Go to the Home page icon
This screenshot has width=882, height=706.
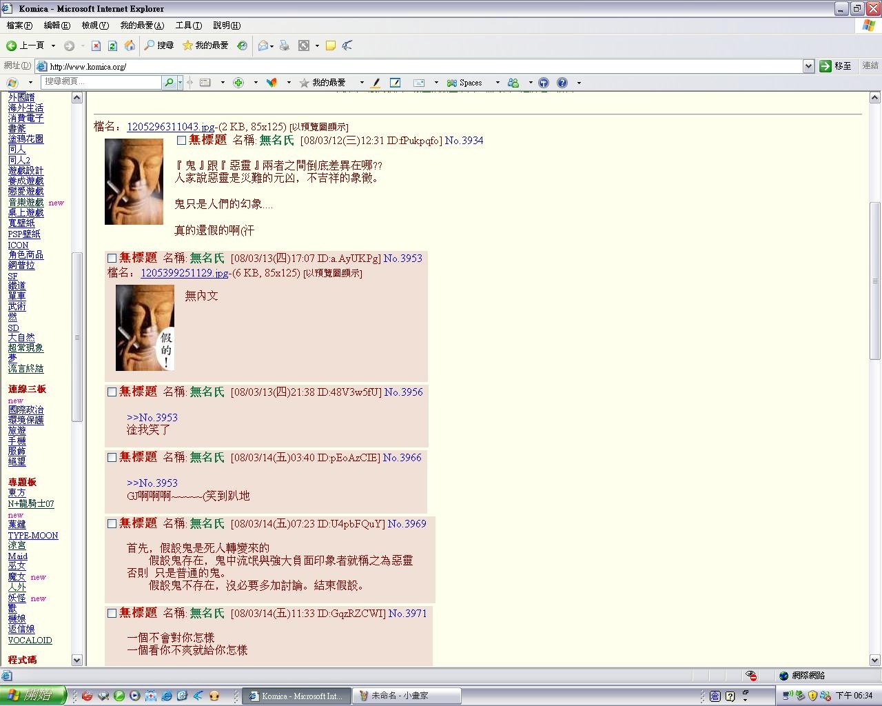pos(130,46)
